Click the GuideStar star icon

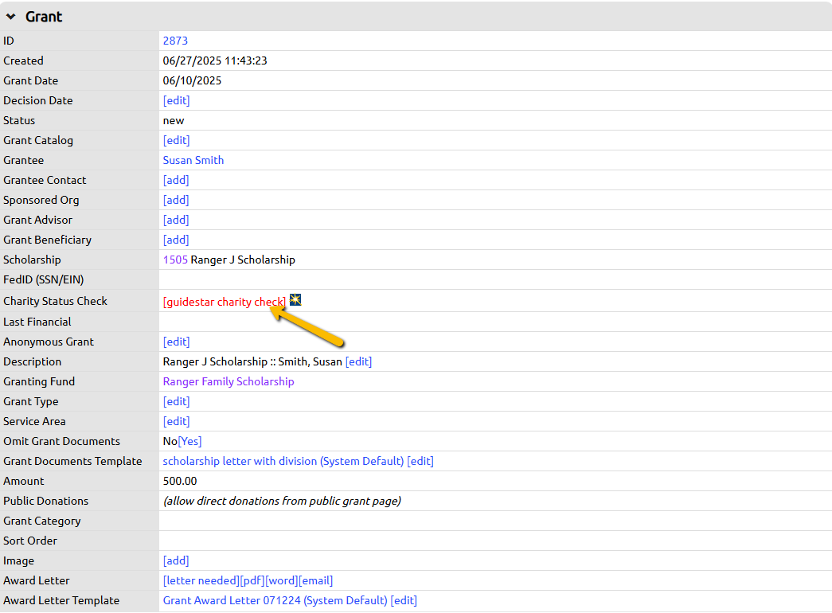pyautogui.click(x=295, y=300)
